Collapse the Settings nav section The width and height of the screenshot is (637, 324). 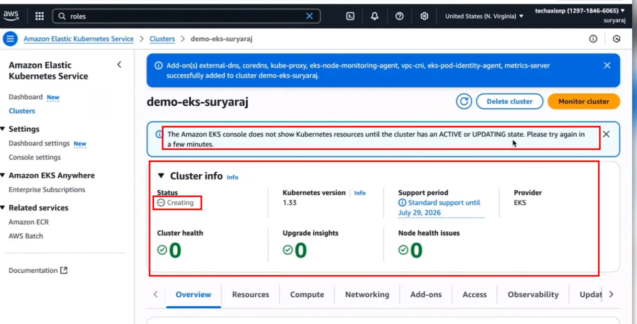[x=4, y=129]
